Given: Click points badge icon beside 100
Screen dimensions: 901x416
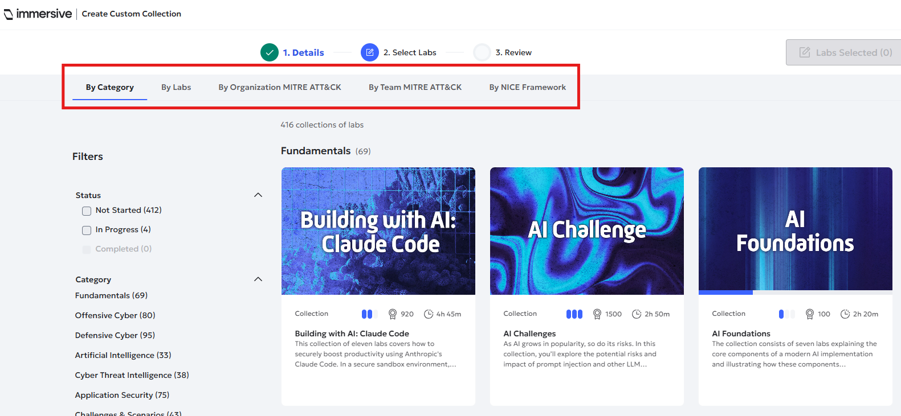Looking at the screenshot, I should click(x=810, y=314).
